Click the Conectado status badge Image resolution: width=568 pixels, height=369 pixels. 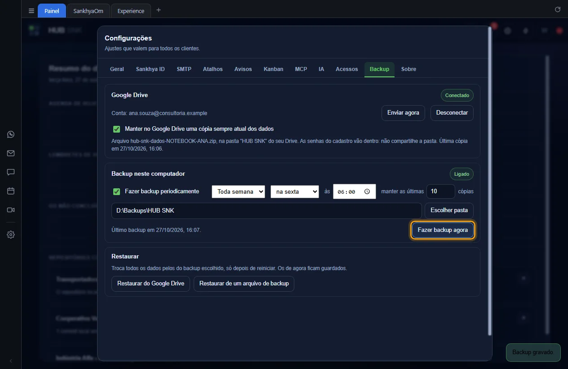457,95
